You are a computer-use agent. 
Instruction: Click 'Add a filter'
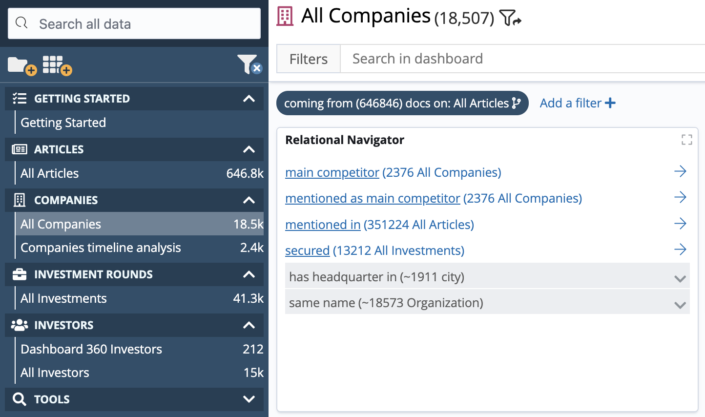[x=578, y=103]
